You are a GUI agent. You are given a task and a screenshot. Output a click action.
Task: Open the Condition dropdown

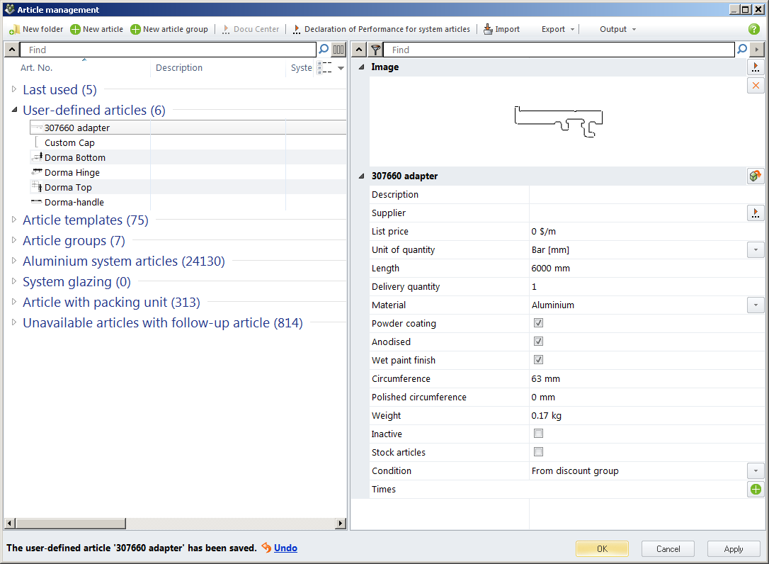[756, 471]
